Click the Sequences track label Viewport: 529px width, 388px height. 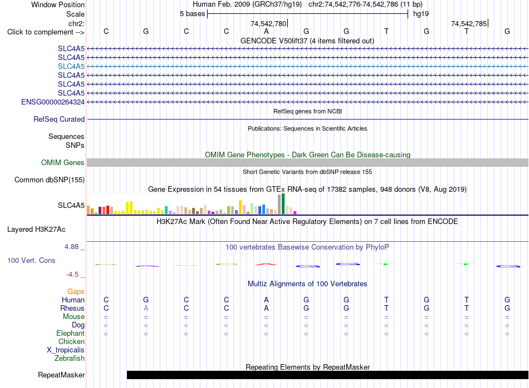coord(66,136)
